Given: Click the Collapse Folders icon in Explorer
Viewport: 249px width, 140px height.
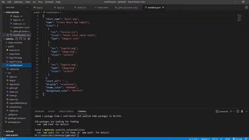Looking at the screenshot, I should (x=29, y=39).
